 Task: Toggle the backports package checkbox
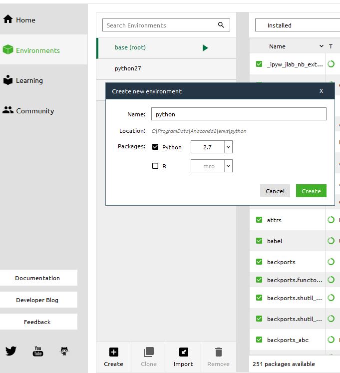click(259, 262)
